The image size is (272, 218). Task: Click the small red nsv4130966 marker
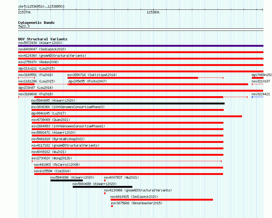coord(105,193)
